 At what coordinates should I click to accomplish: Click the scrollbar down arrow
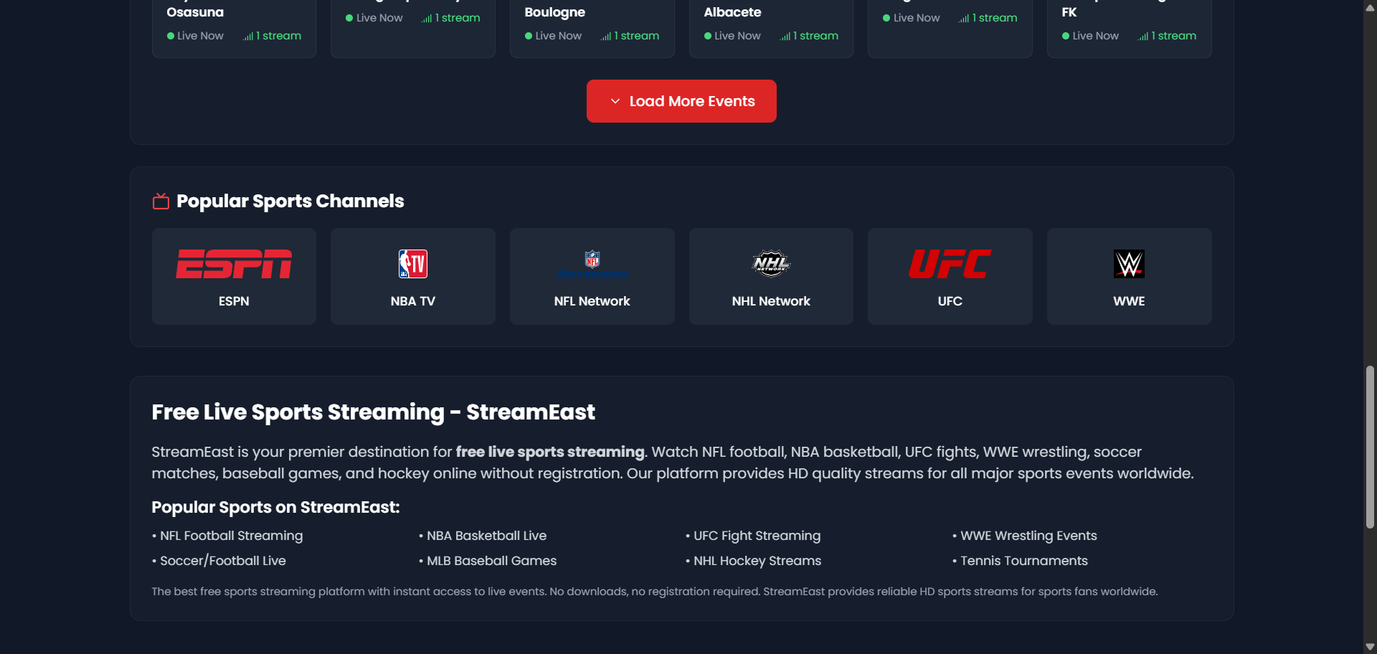click(1369, 646)
